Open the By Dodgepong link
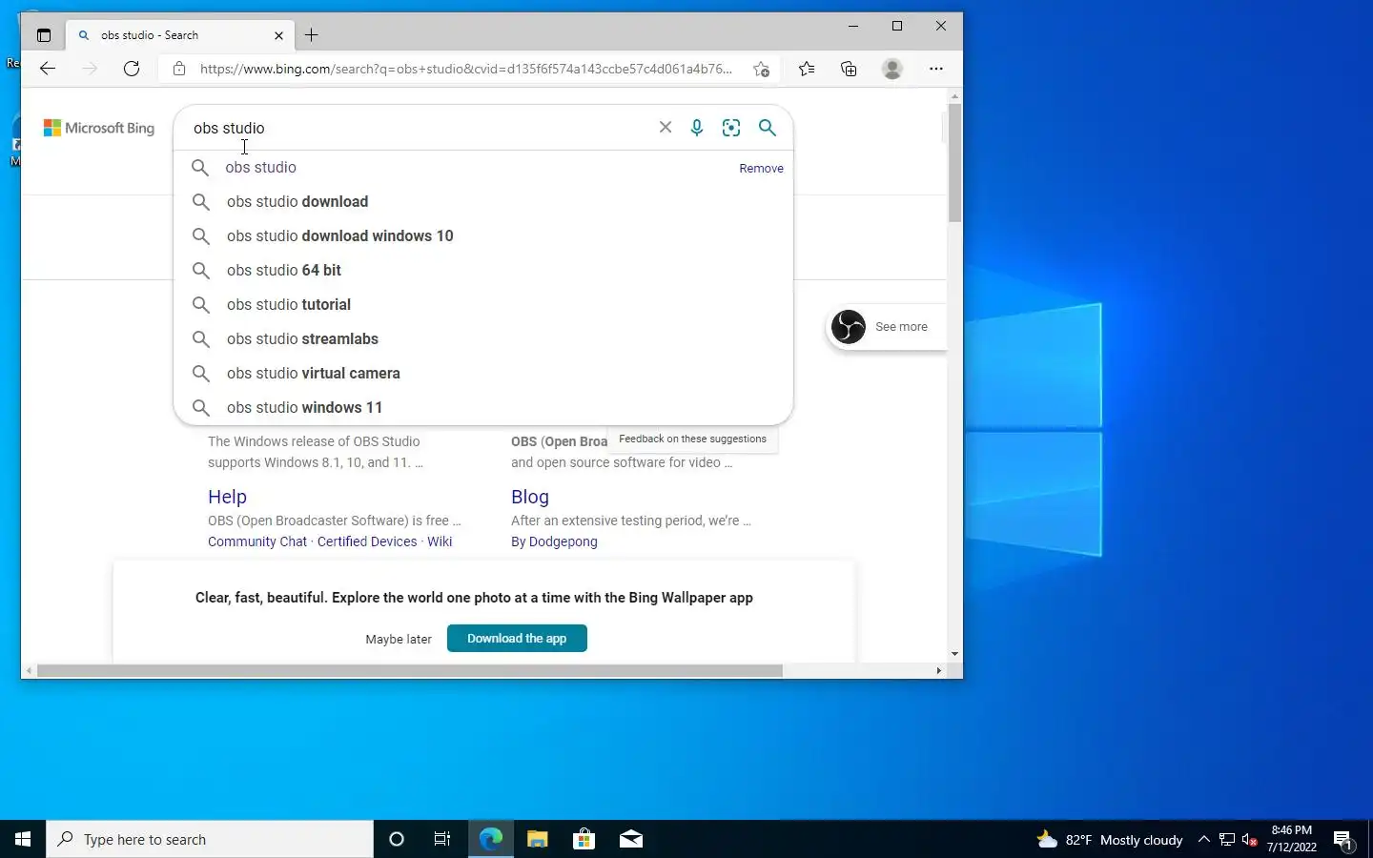This screenshot has width=1373, height=858. [554, 541]
